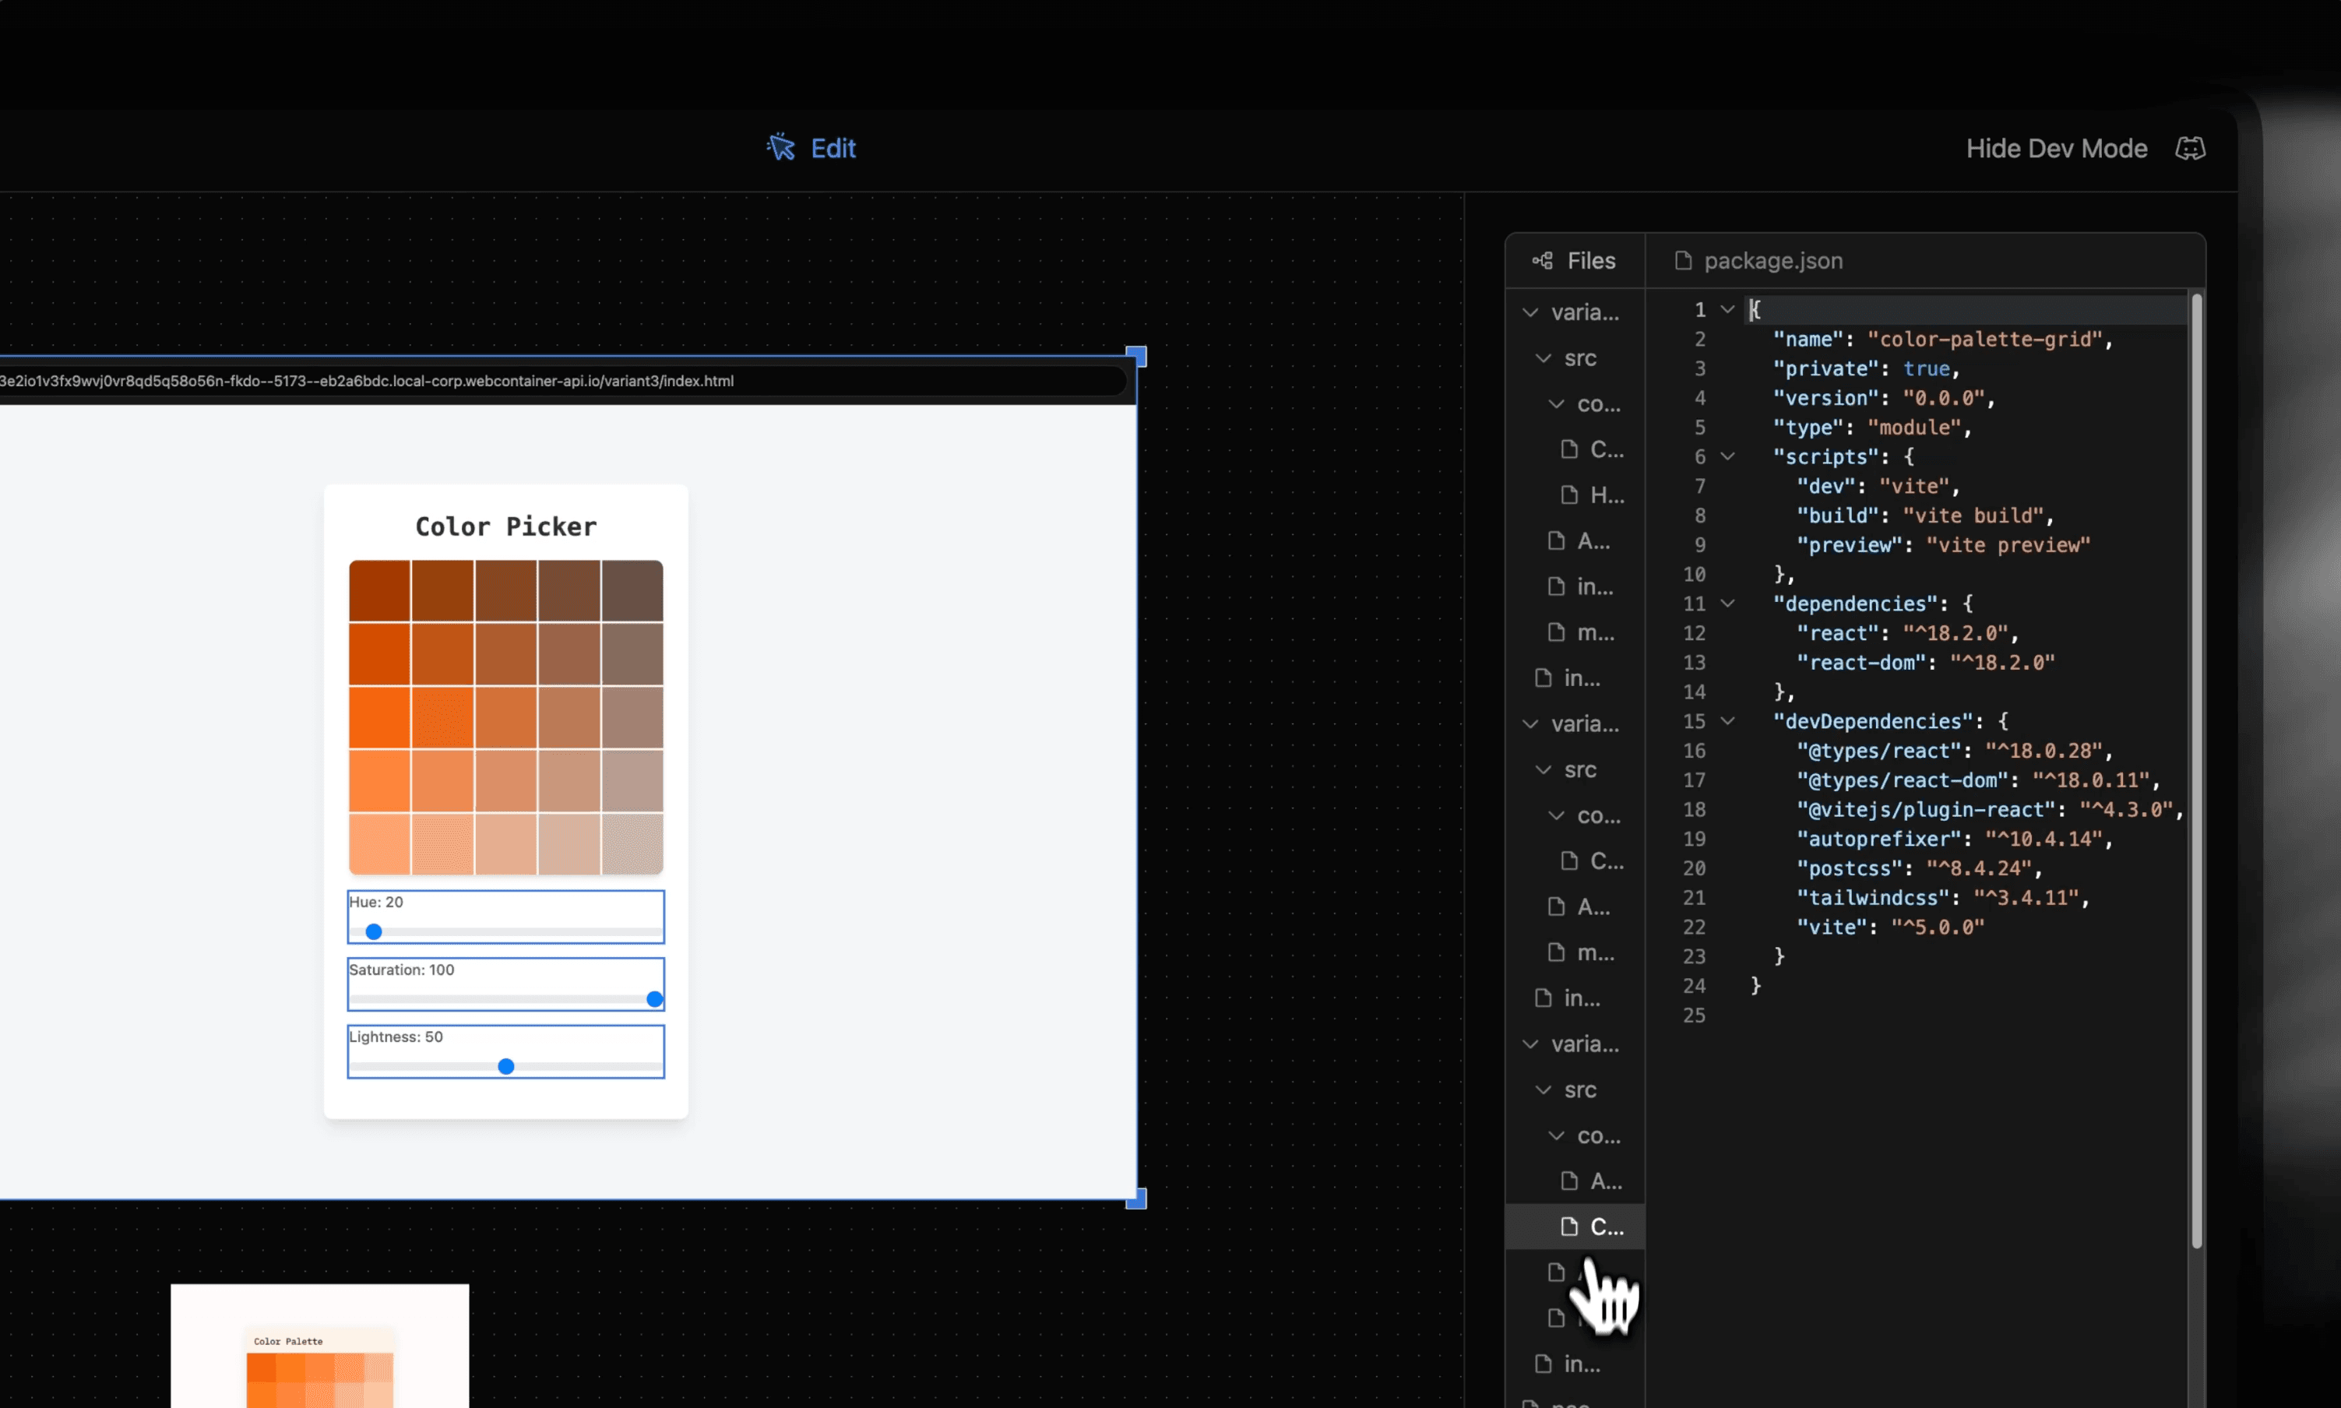Click the "react-dom" dependency line
The image size is (2341, 1408).
point(1926,662)
